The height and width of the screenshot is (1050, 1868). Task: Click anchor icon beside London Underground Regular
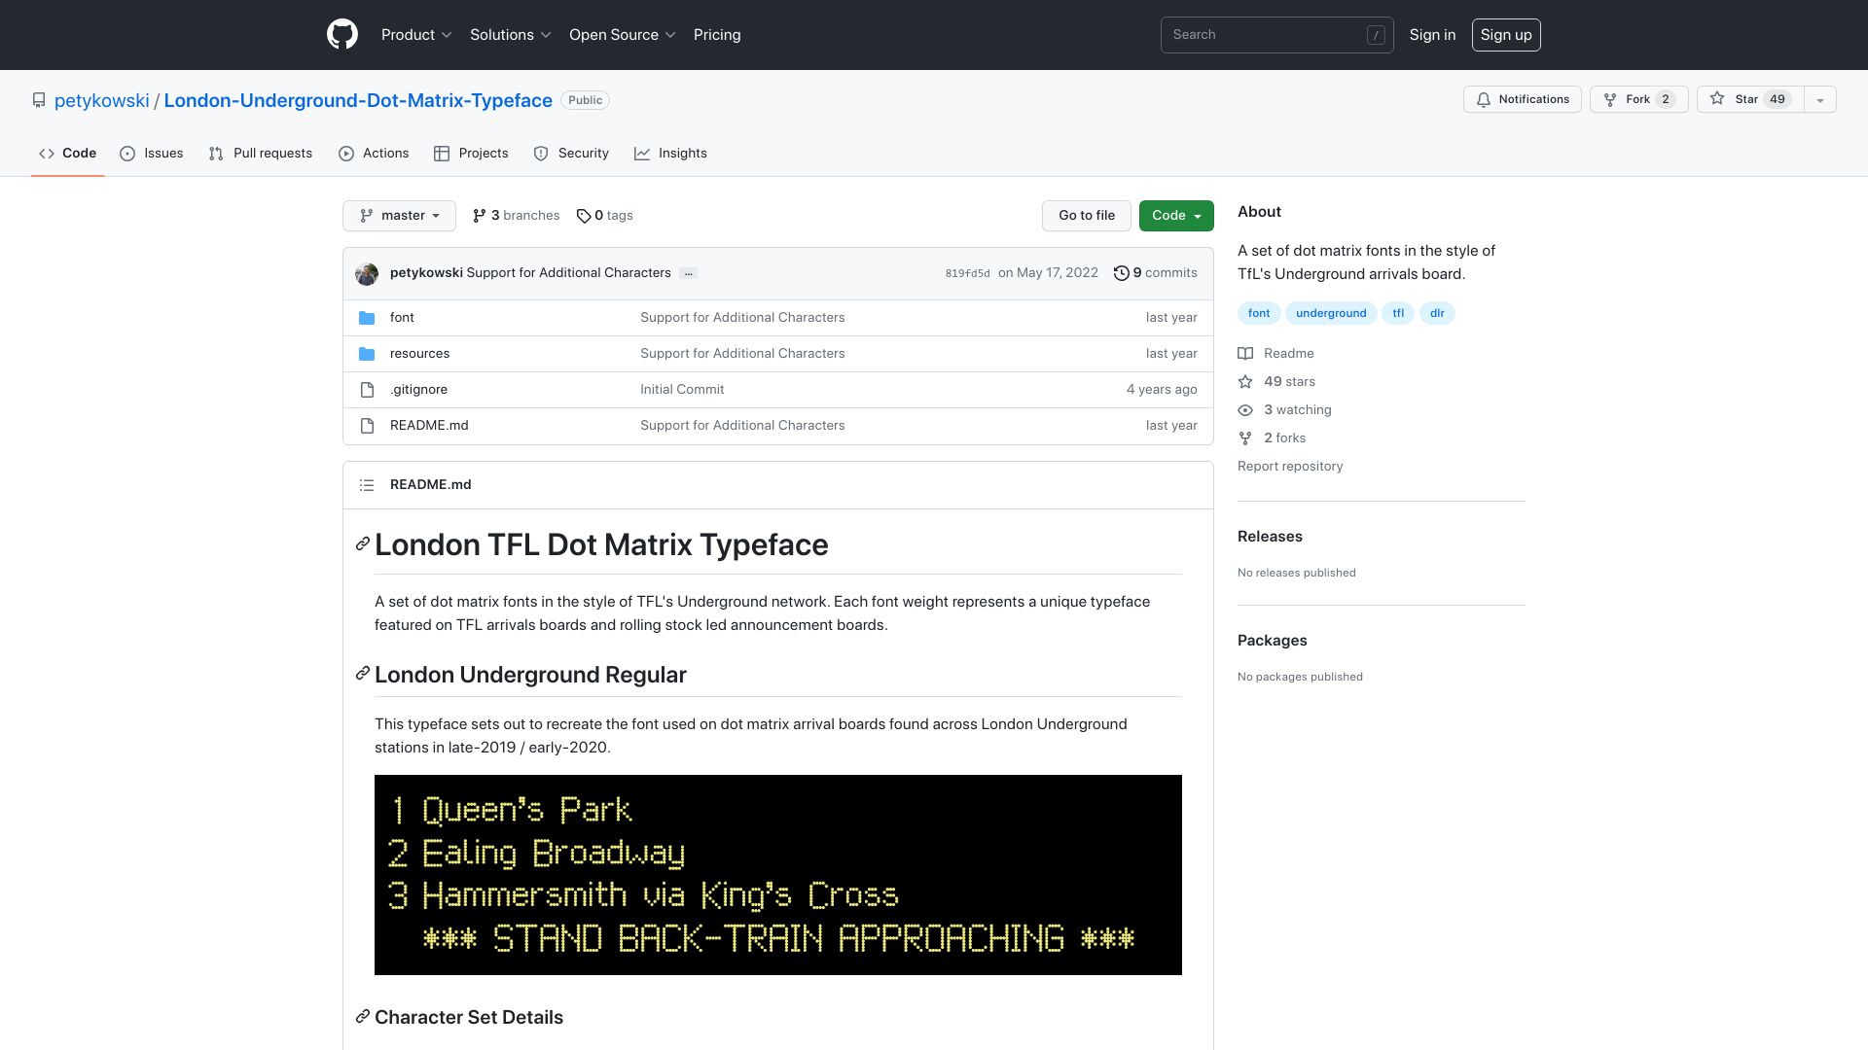click(363, 673)
